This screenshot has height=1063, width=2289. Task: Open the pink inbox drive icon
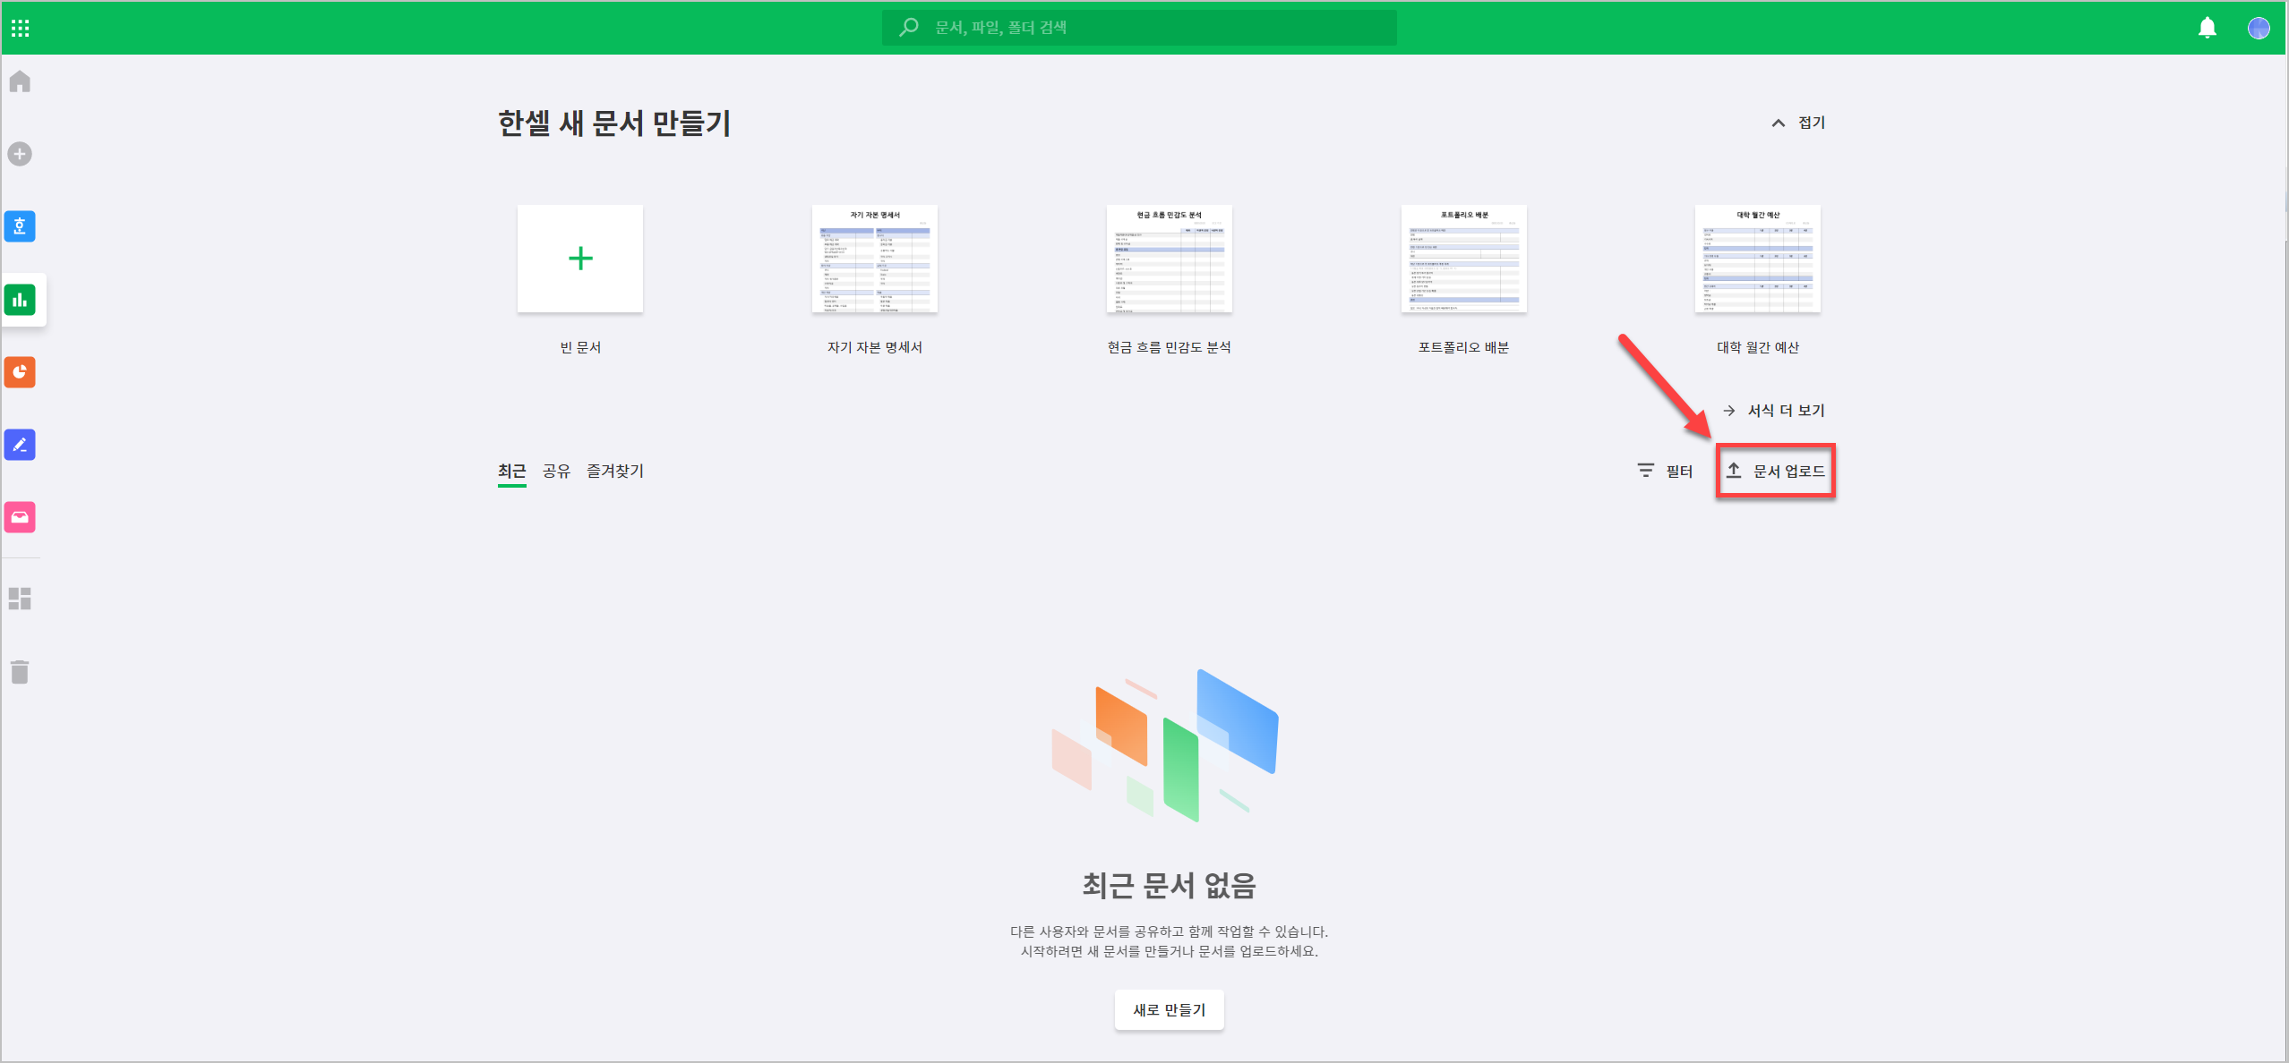click(20, 517)
